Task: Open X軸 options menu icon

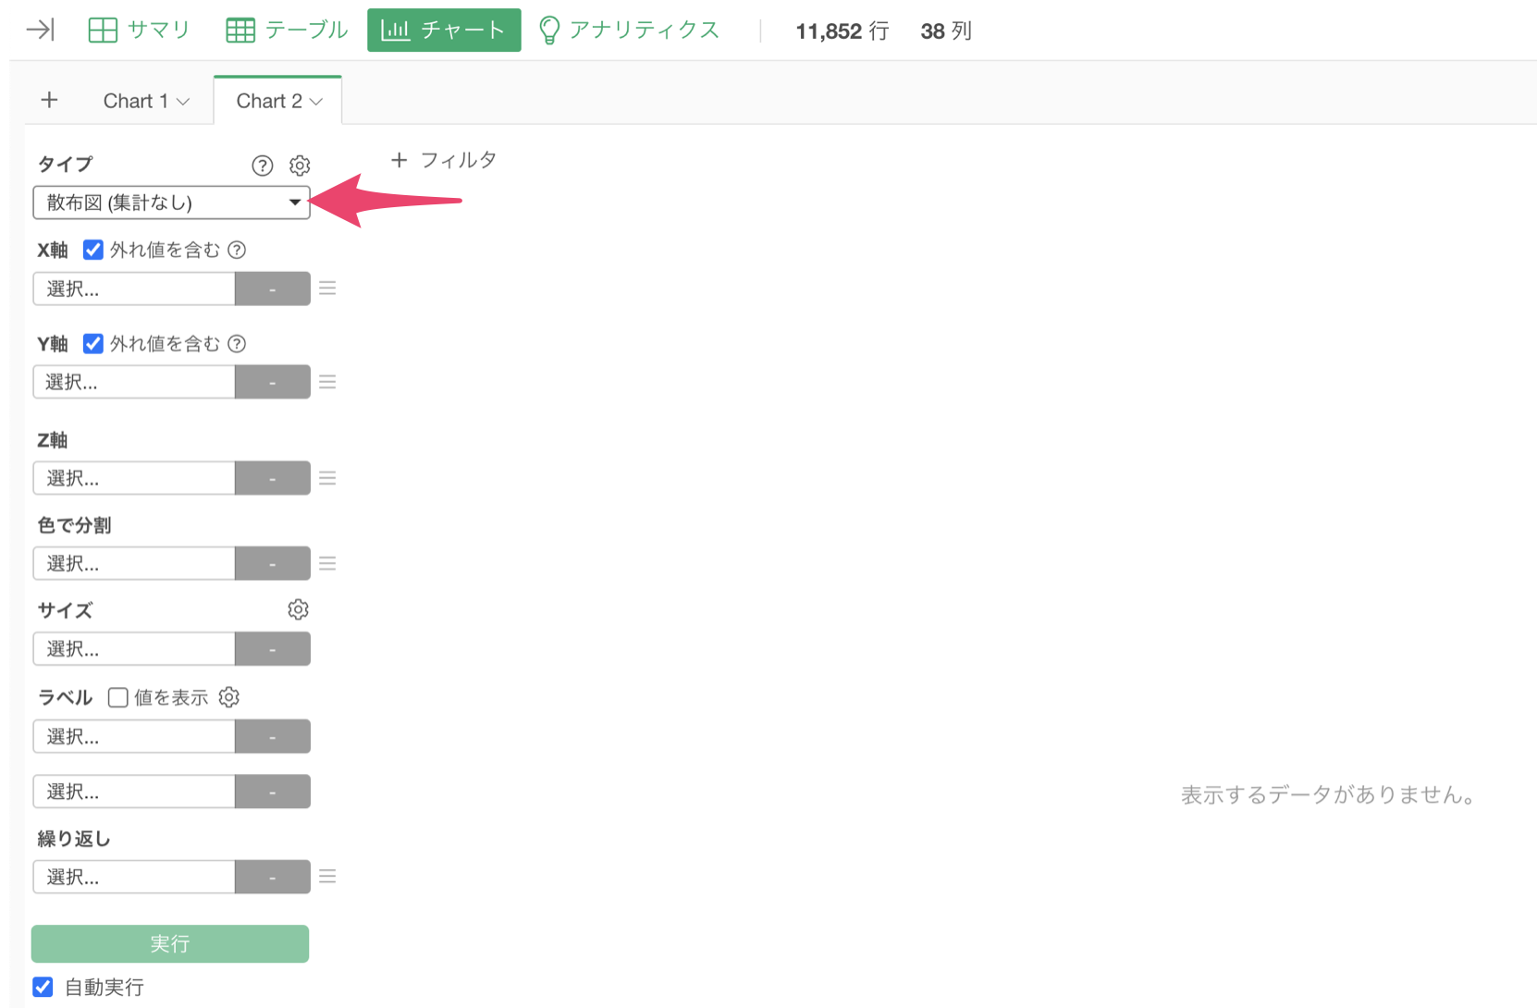Action: click(x=327, y=289)
